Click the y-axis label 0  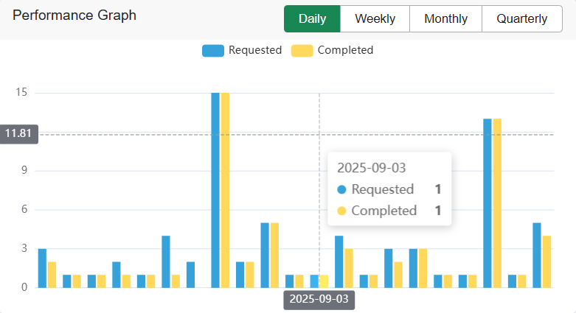point(24,287)
